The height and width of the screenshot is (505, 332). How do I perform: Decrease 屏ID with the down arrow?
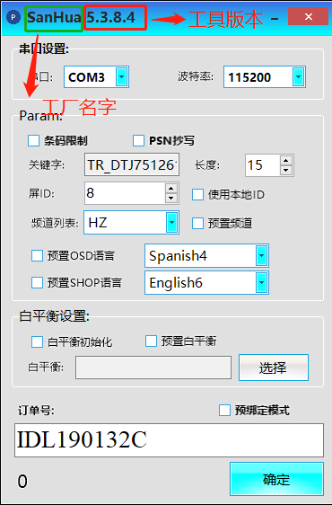pyautogui.click(x=171, y=198)
